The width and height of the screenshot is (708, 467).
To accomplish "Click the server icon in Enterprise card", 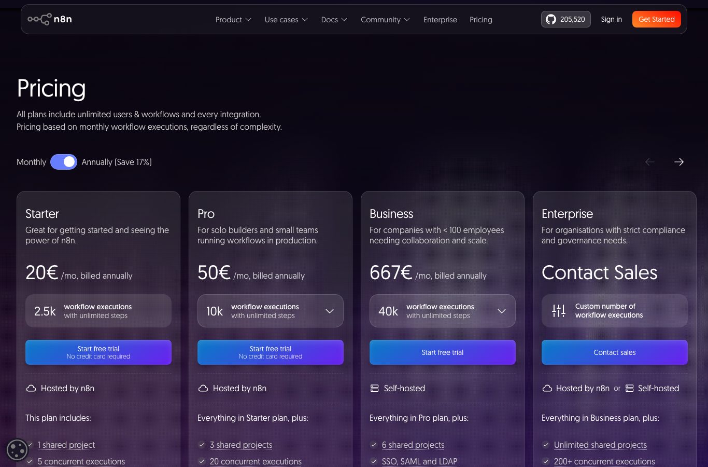I will [x=630, y=388].
